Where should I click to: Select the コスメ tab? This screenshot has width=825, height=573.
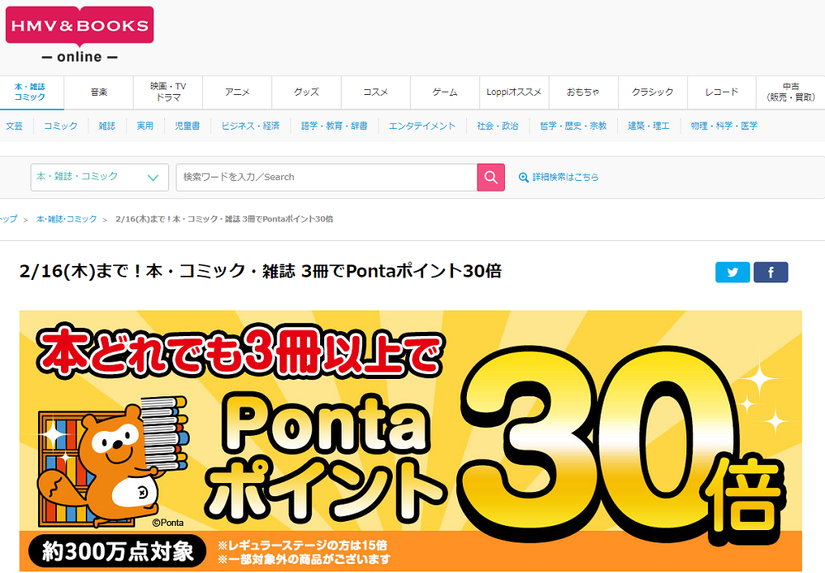[x=375, y=92]
